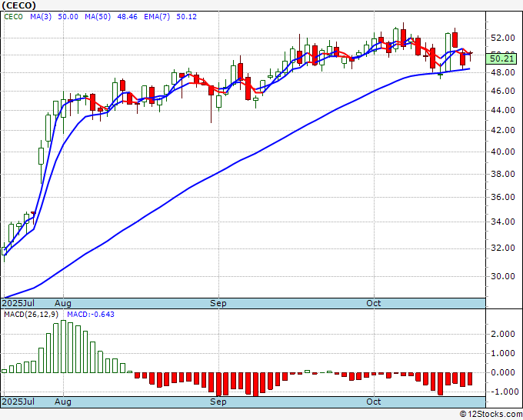The image size is (523, 420).
Task: Click the 46.00 price axis label
Action: tap(503, 91)
